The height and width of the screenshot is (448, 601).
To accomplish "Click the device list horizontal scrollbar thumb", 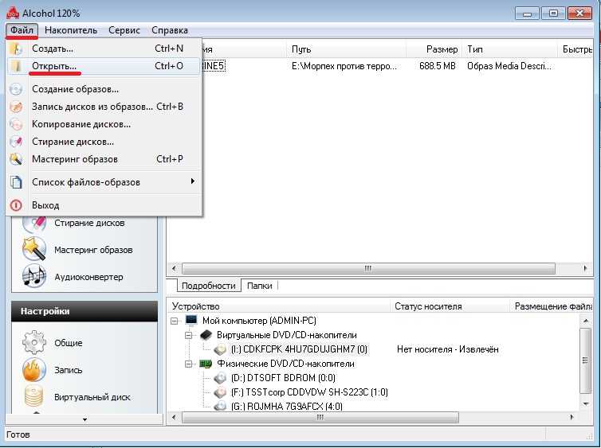I will [320, 417].
